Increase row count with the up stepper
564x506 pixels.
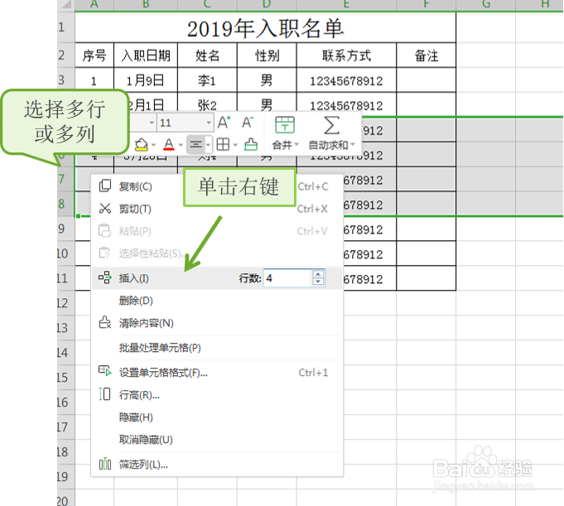coord(318,274)
